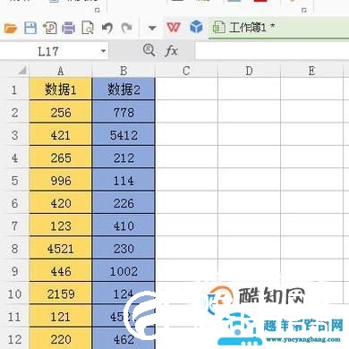The image size is (349, 349).
Task: Click the blue cube icon
Action: pyautogui.click(x=196, y=27)
